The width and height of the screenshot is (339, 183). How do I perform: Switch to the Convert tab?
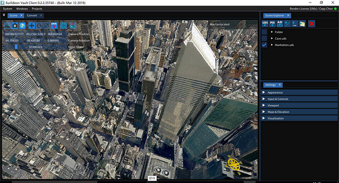tap(32, 16)
